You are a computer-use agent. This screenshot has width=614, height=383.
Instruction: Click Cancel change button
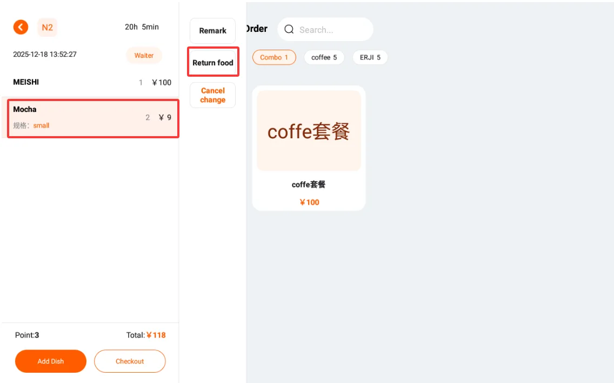(212, 95)
